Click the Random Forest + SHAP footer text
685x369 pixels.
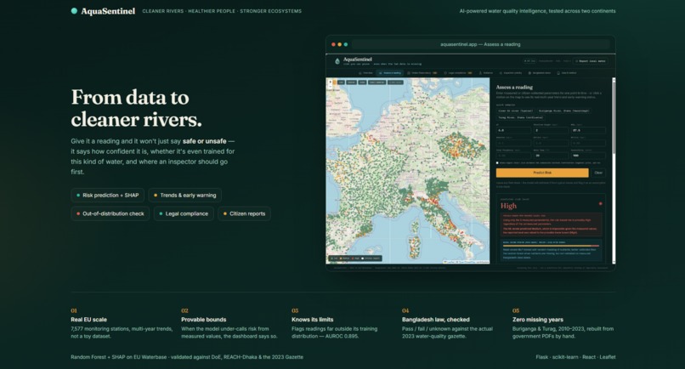[x=187, y=357]
